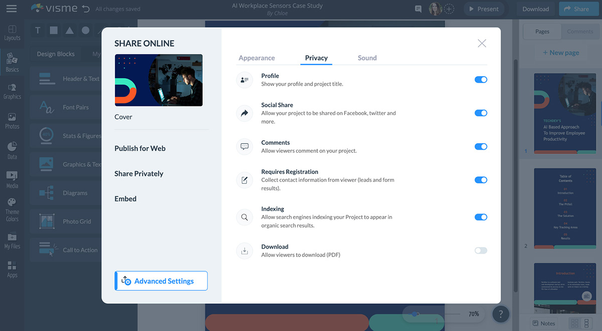Switch to the Appearance tab
The image size is (602, 331).
(x=257, y=58)
